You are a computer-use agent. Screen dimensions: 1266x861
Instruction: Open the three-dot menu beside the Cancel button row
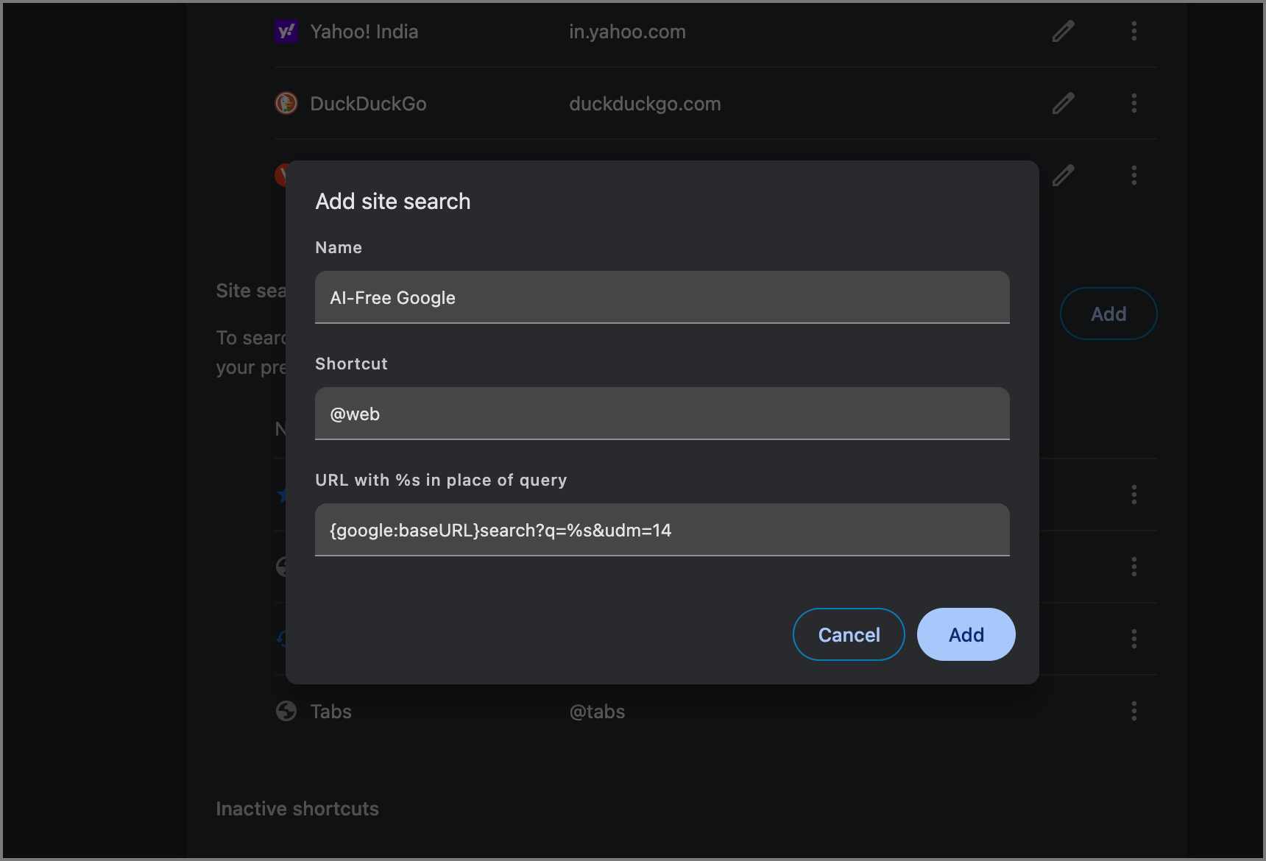[x=1134, y=639]
